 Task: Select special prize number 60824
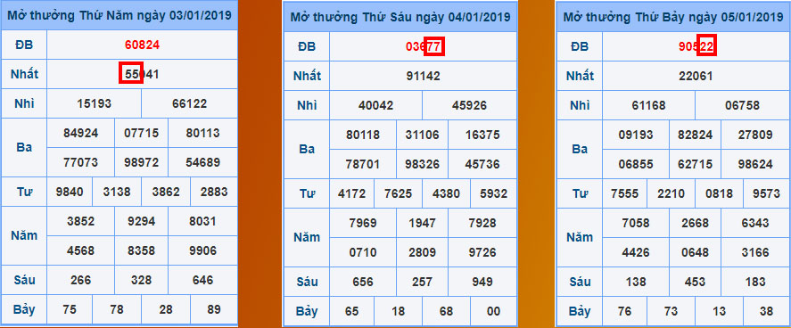pyautogui.click(x=143, y=45)
